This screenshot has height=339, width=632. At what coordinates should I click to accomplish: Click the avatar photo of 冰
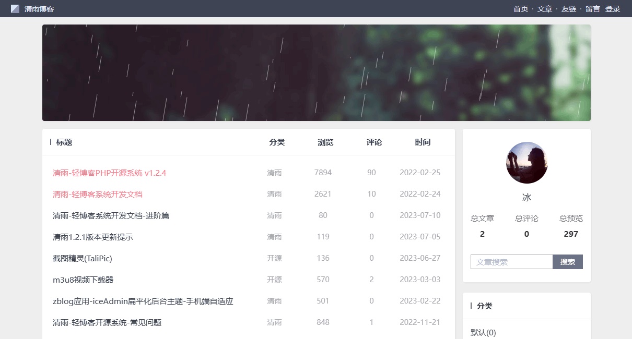[x=526, y=163]
